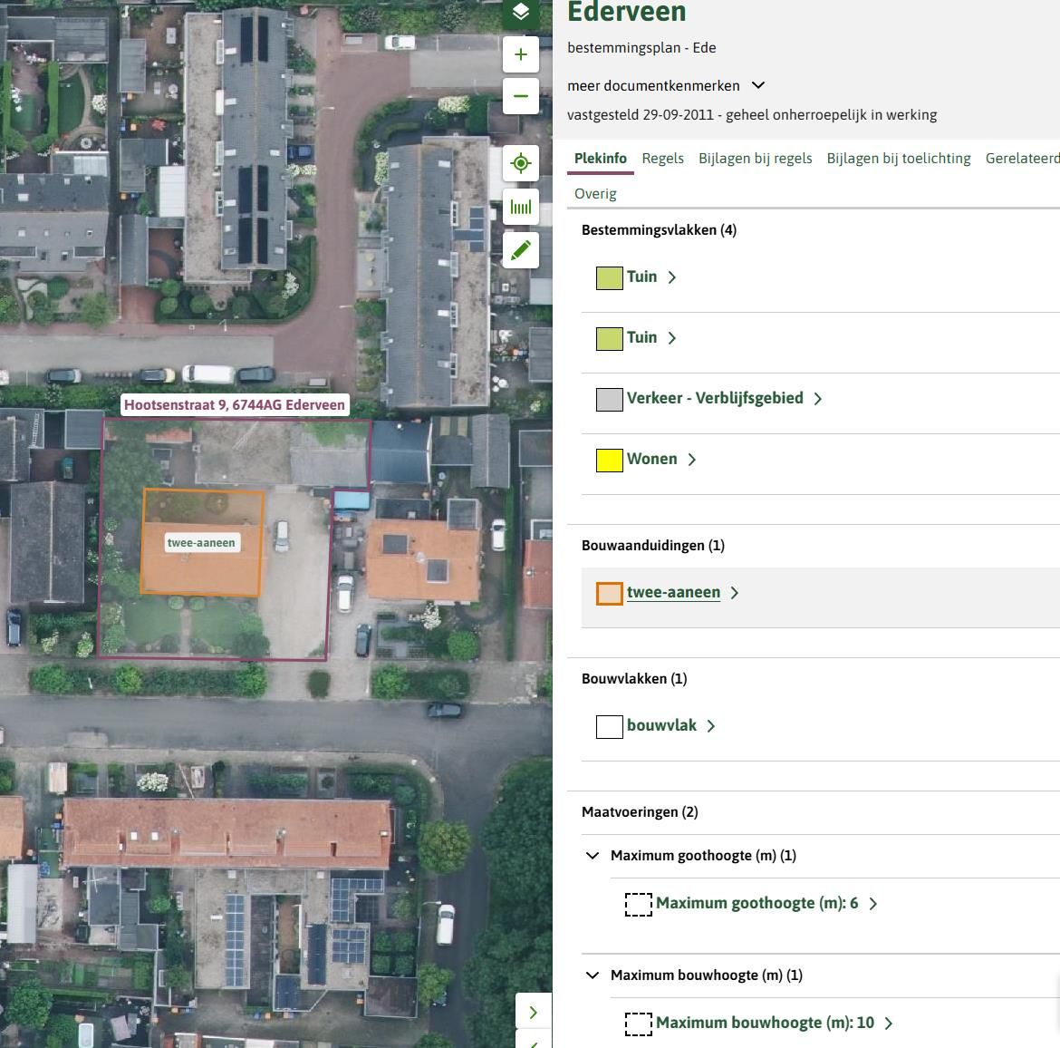Open the twee-aaneen bouwaanduiding link
Image resolution: width=1060 pixels, height=1048 pixels.
673,592
